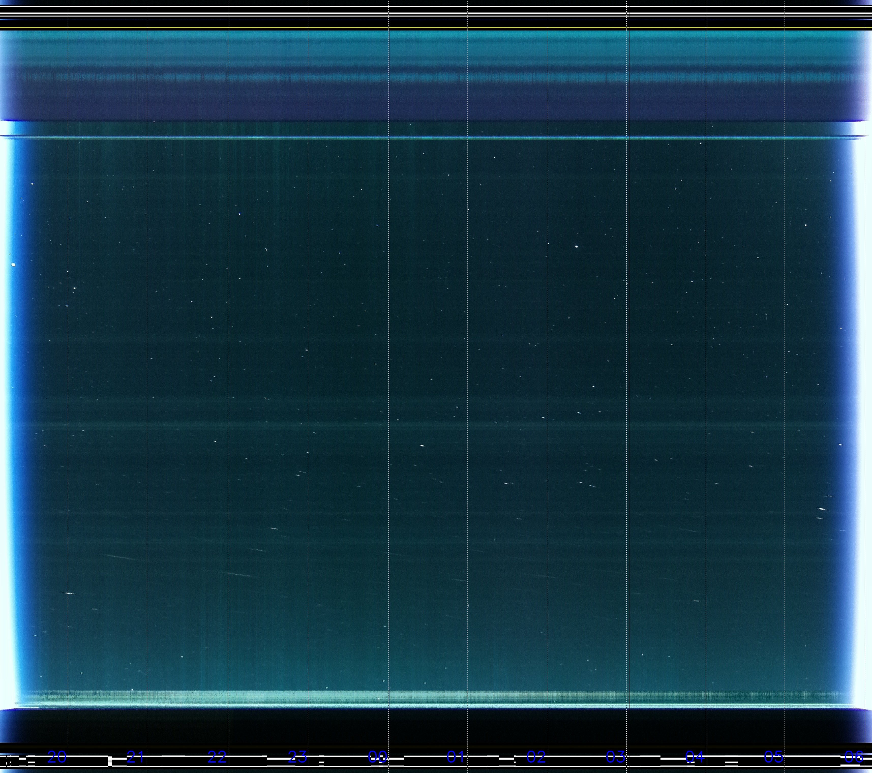
Task: Click the bright star just right of the 22 gridline
Action: pyautogui.click(x=239, y=214)
